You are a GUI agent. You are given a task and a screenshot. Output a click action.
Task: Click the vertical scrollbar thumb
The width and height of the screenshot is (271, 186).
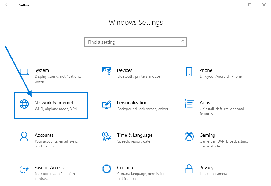pyautogui.click(x=270, y=109)
